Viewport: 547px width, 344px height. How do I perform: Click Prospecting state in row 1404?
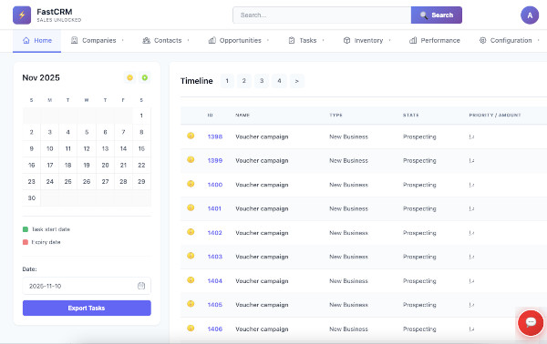point(419,281)
